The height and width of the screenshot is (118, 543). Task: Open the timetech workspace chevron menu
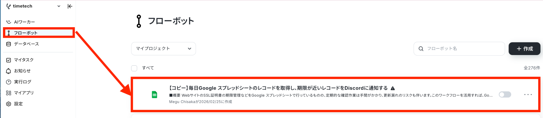[59, 6]
